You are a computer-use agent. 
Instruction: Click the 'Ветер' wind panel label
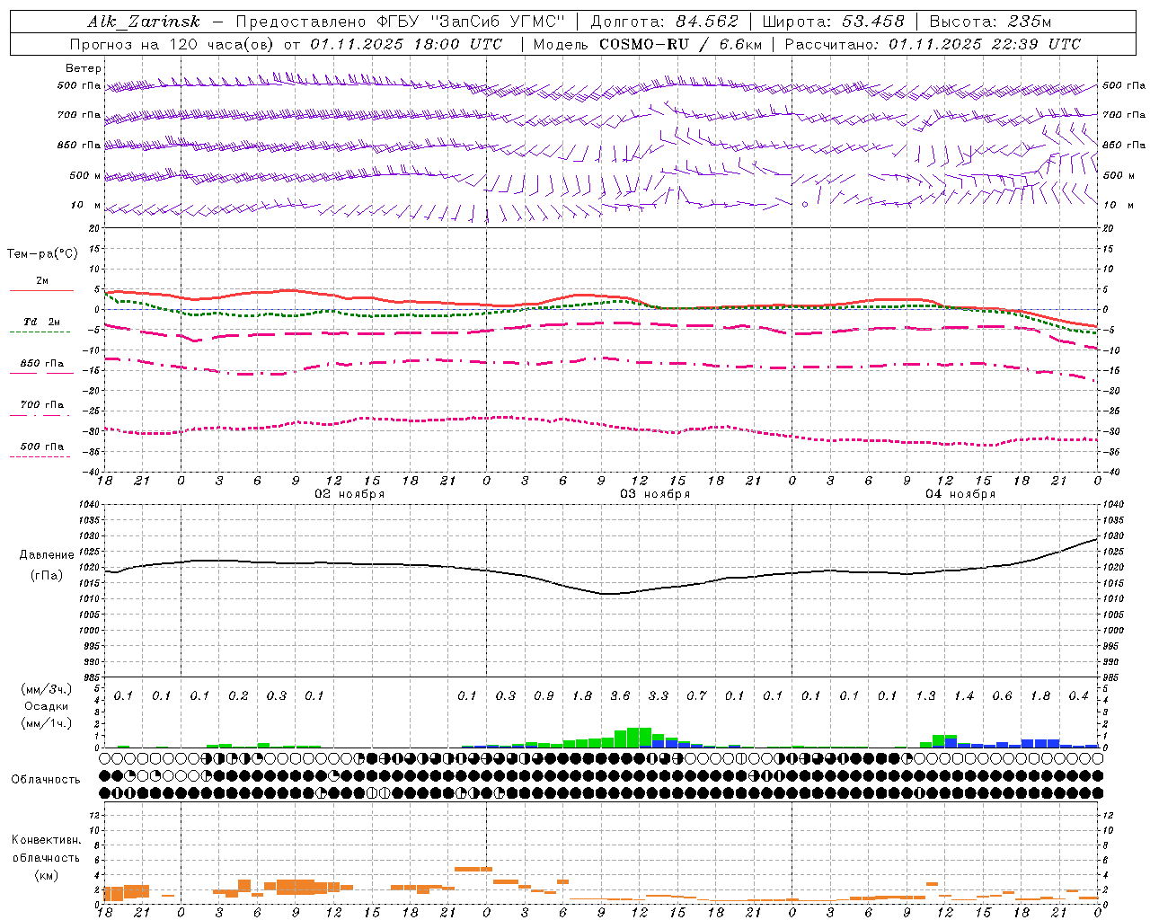click(84, 68)
